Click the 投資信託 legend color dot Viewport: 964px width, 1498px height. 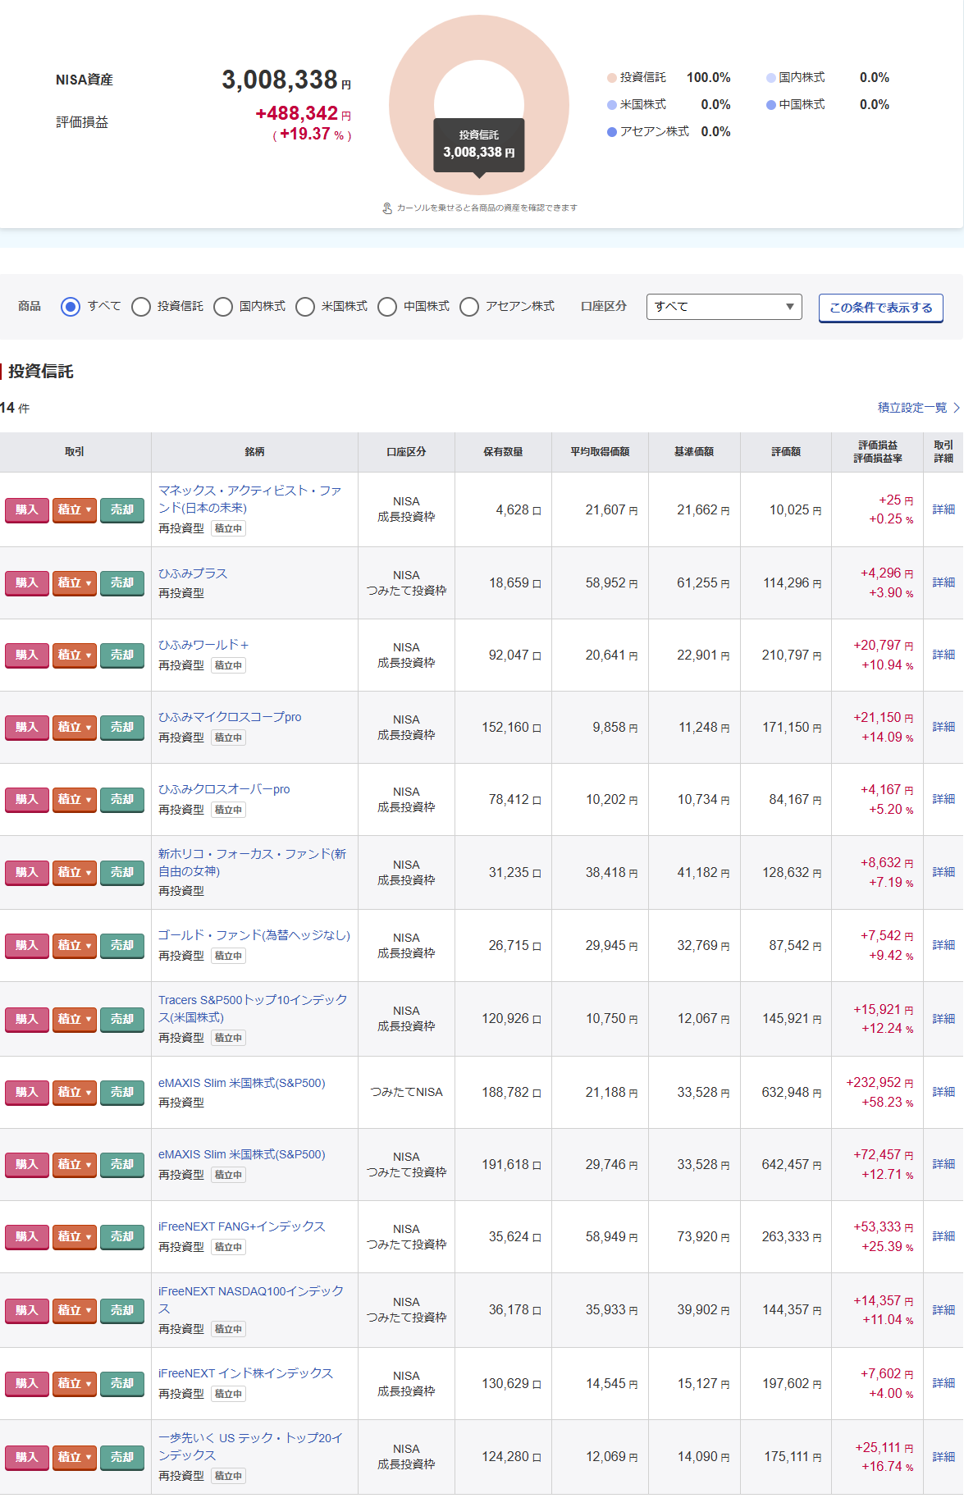(x=611, y=78)
